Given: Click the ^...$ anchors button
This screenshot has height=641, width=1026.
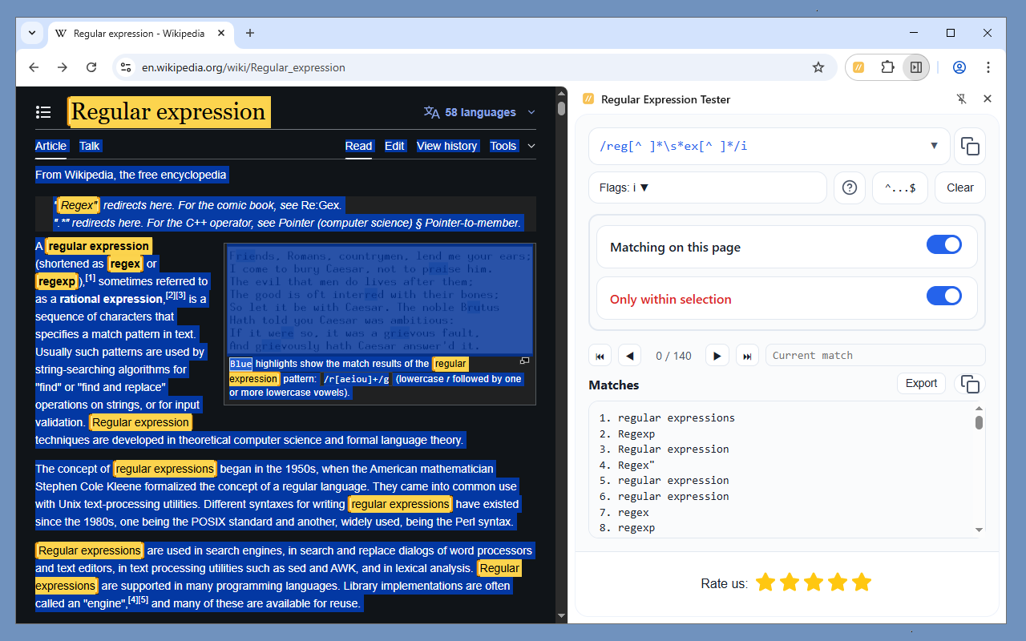Looking at the screenshot, I should (x=900, y=187).
